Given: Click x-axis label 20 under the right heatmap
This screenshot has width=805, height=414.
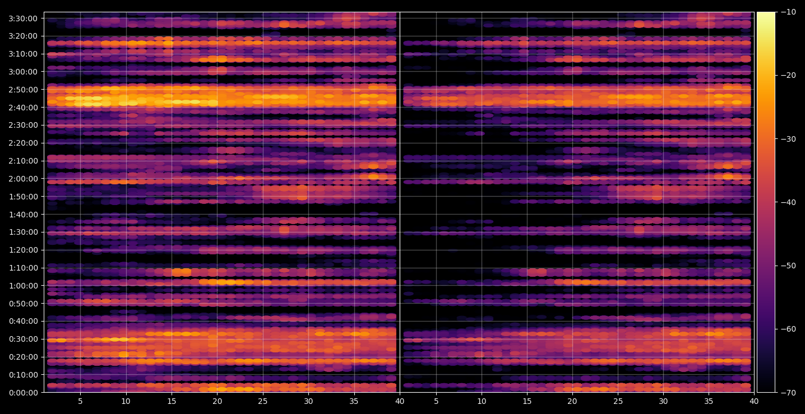Looking at the screenshot, I should [x=572, y=402].
